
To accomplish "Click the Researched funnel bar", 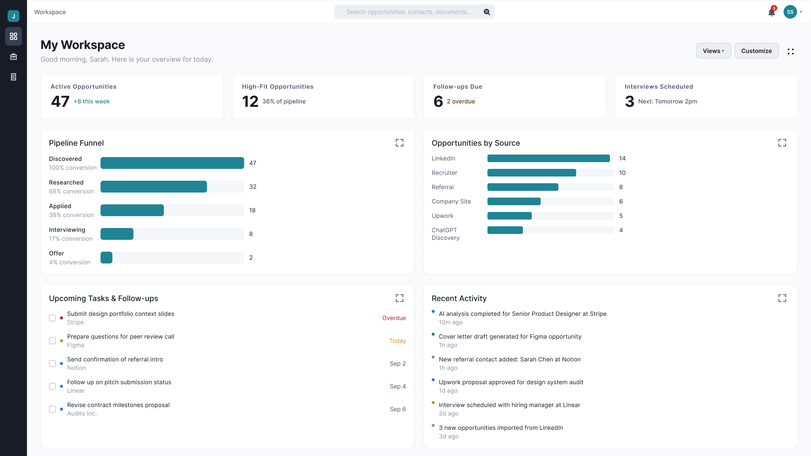I will 154,187.
